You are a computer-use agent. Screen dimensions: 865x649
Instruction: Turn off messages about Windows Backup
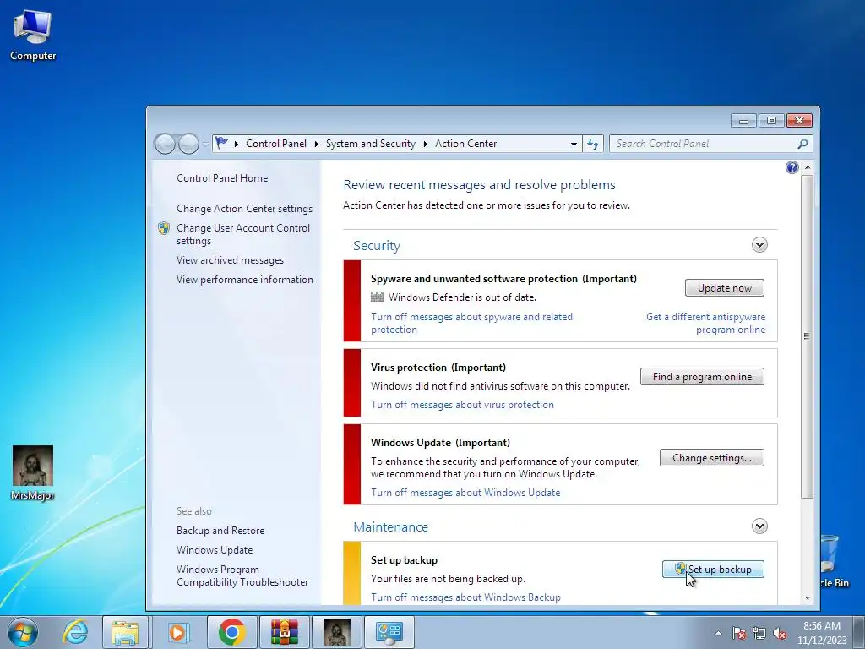pos(465,597)
